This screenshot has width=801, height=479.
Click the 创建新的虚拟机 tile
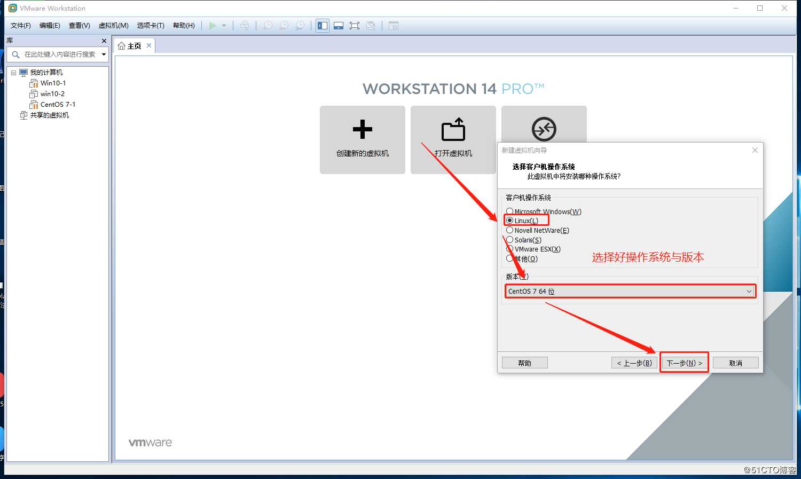click(x=363, y=140)
